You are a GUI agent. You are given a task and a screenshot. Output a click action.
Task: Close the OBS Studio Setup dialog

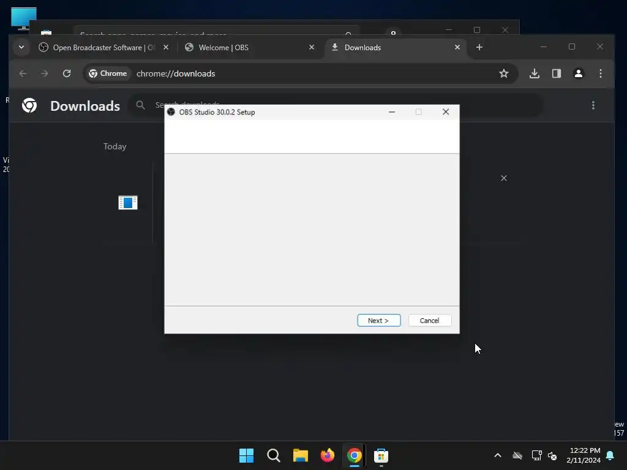click(446, 112)
